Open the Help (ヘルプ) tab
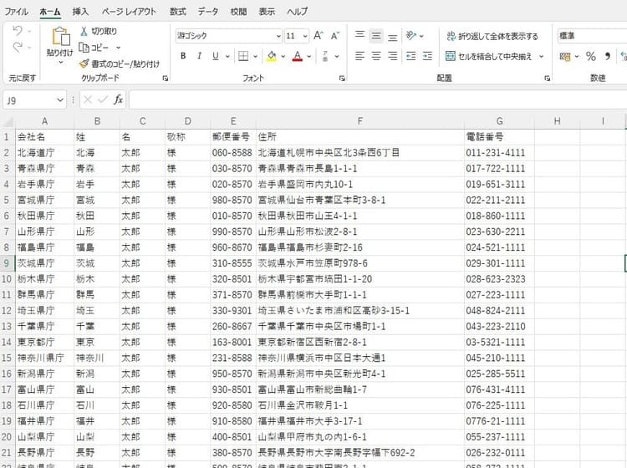This screenshot has width=627, height=468. pyautogui.click(x=297, y=12)
